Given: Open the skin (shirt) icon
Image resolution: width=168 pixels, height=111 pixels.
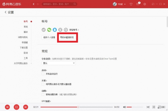Looking at the screenshot, I should [131, 4].
